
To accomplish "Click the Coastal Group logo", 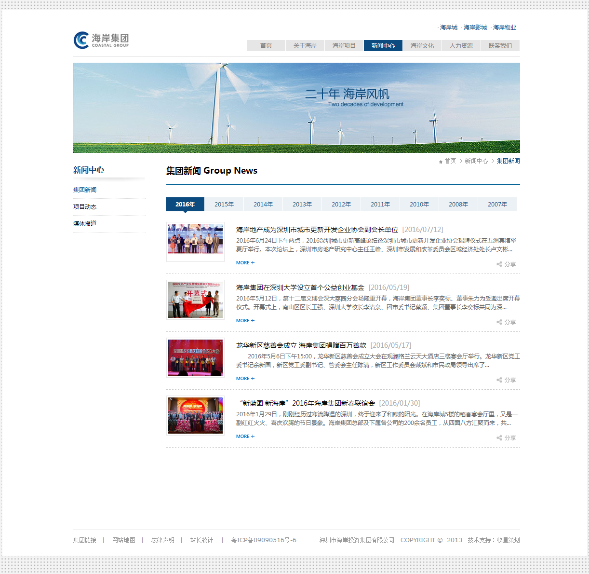I will coord(101,41).
